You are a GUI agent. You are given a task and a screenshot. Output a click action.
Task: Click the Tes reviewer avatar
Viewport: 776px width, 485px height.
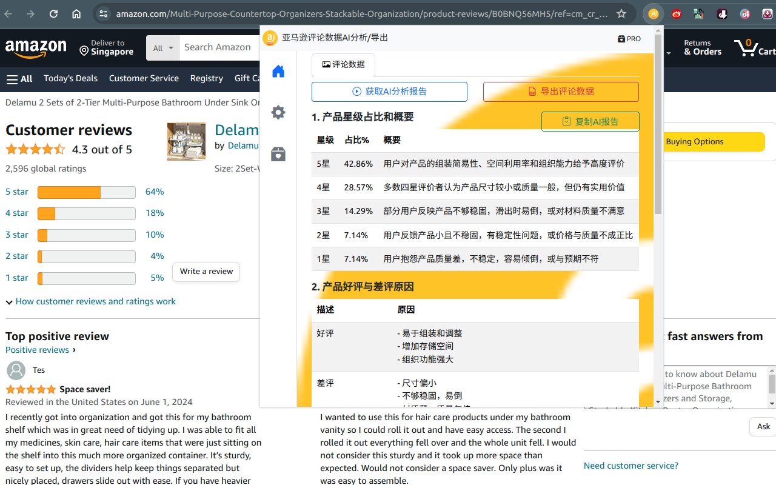[16, 370]
